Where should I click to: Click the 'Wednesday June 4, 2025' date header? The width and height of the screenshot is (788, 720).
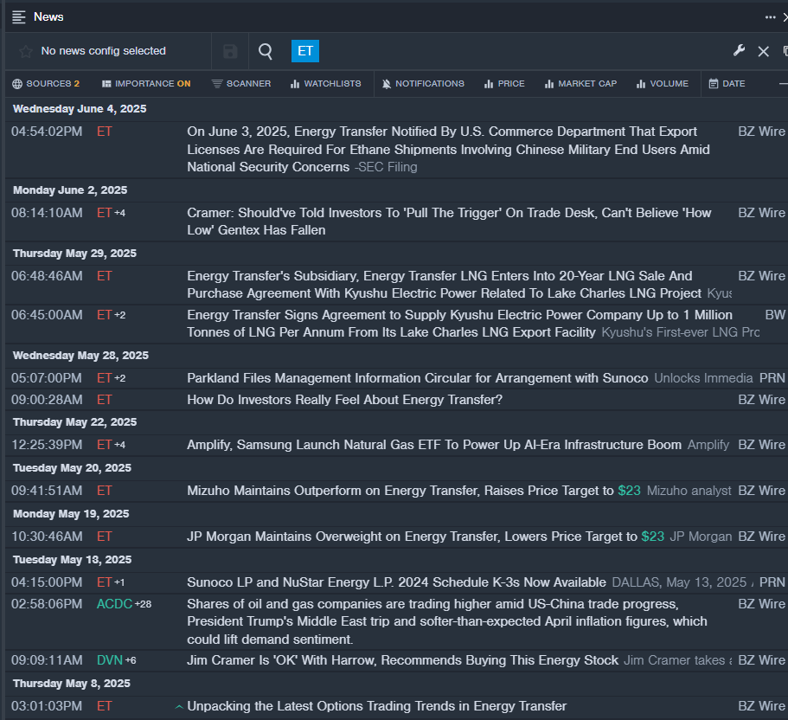(x=80, y=109)
